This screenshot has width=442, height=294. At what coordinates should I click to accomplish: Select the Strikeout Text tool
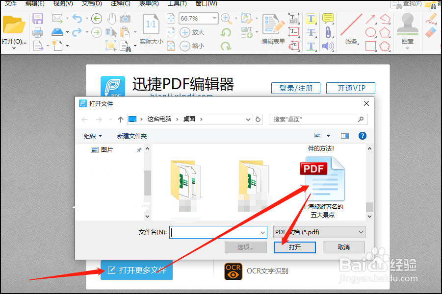(x=311, y=32)
